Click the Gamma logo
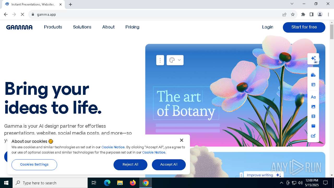This screenshot has height=188, width=334. (x=19, y=27)
